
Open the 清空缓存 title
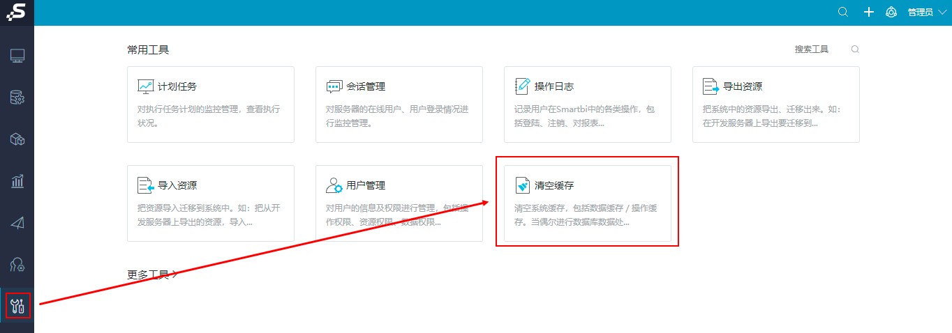(x=554, y=185)
